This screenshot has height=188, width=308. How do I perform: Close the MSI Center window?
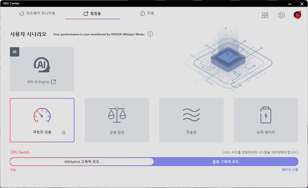pos(302,4)
